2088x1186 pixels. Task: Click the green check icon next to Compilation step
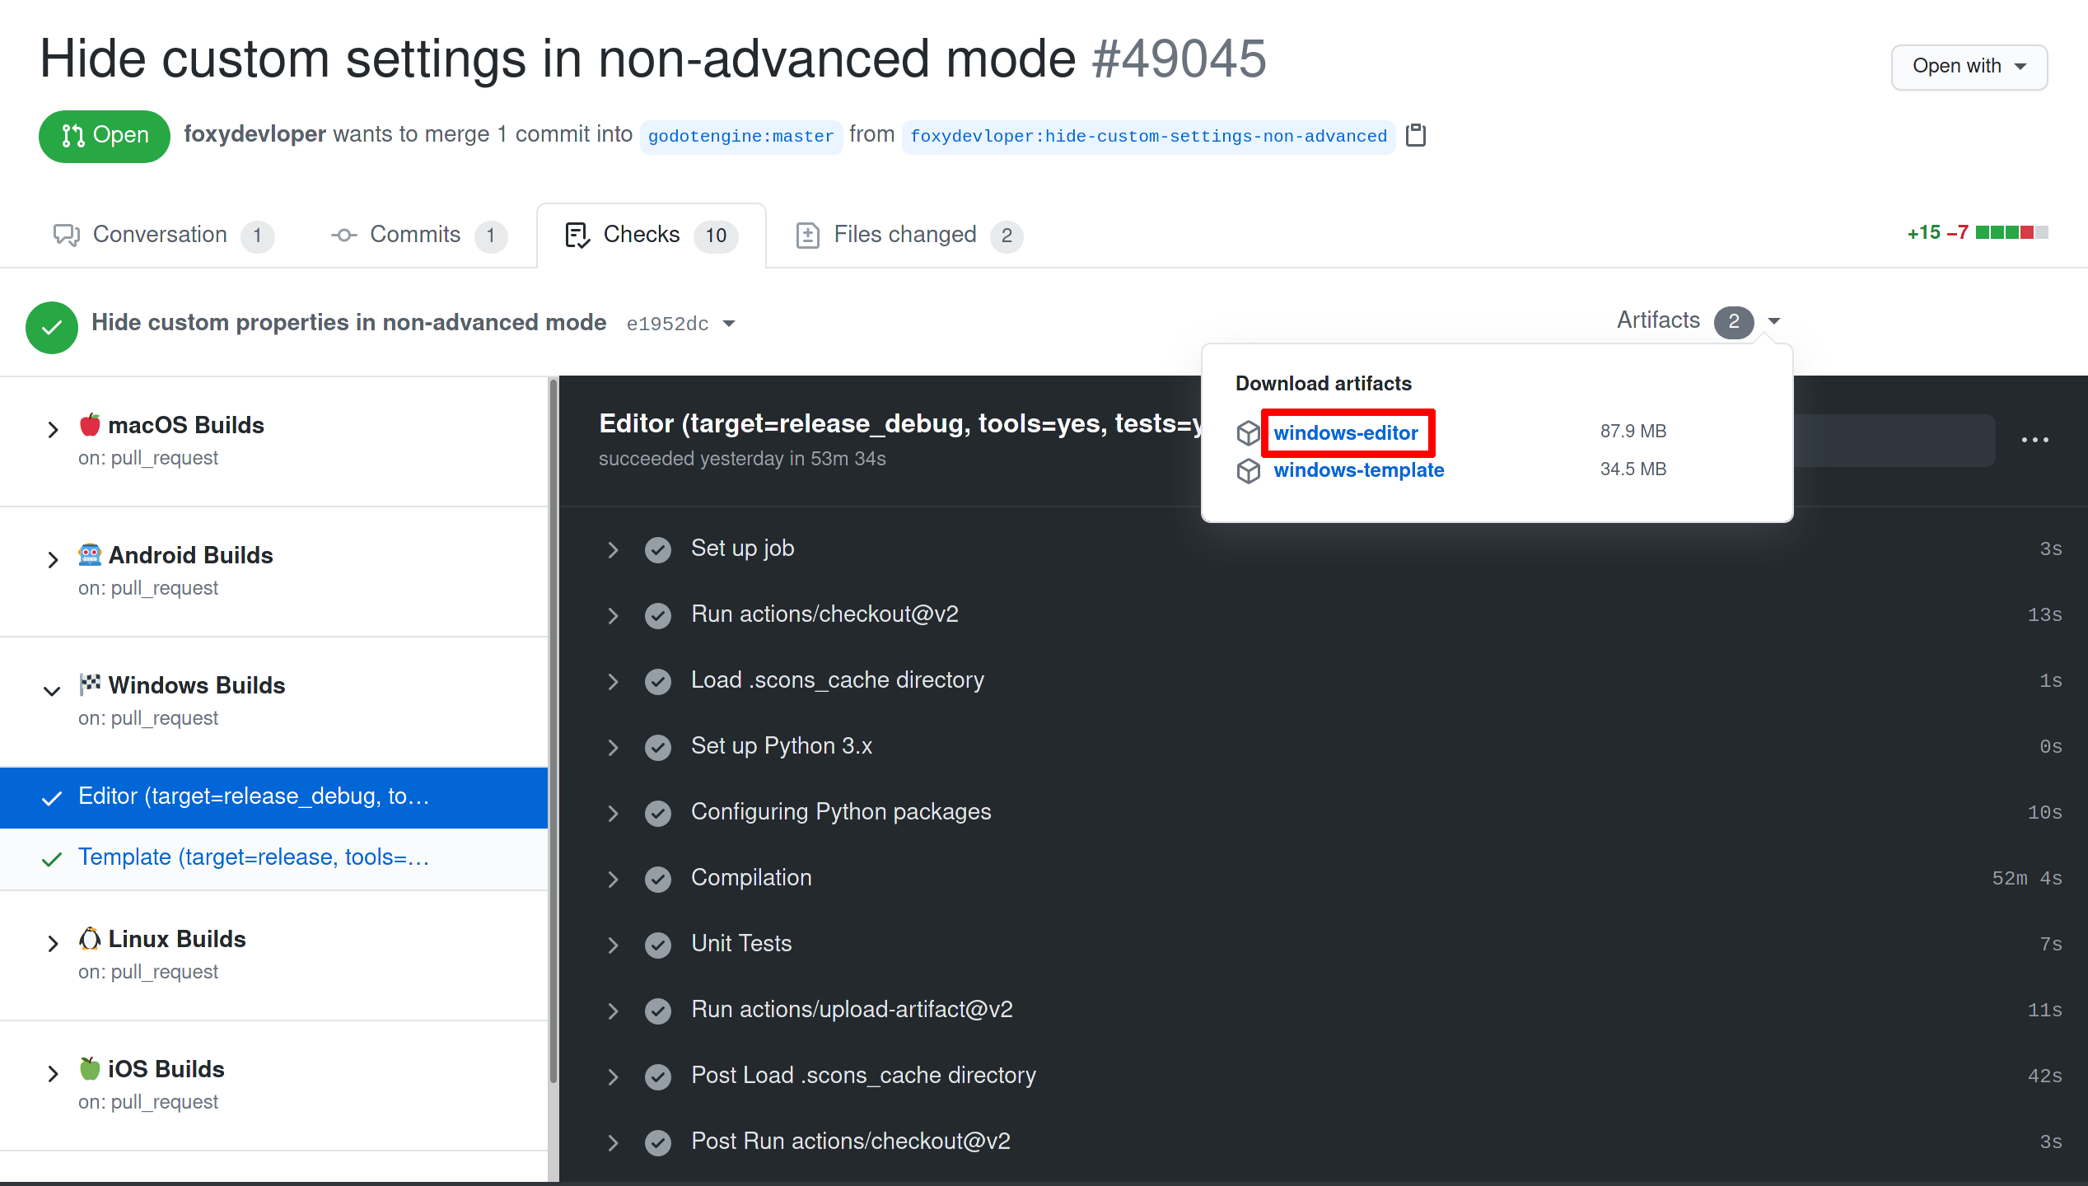tap(658, 879)
